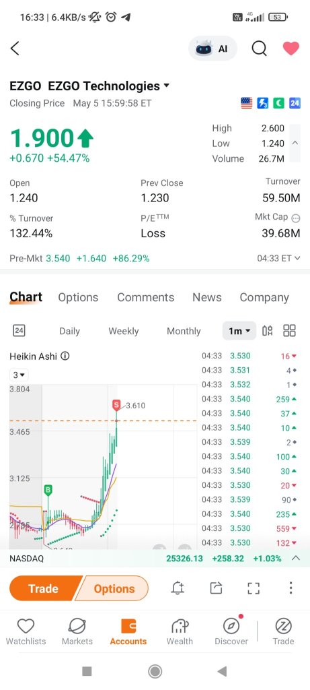310x690 pixels.
Task: Tap the red S sell marker on chart
Action: click(116, 405)
